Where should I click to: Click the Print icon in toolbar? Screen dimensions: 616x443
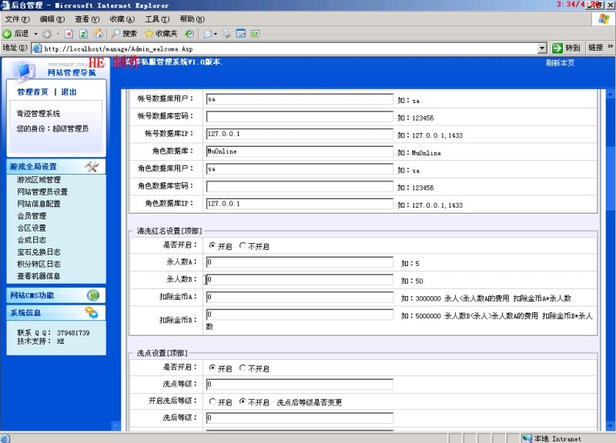[x=226, y=34]
